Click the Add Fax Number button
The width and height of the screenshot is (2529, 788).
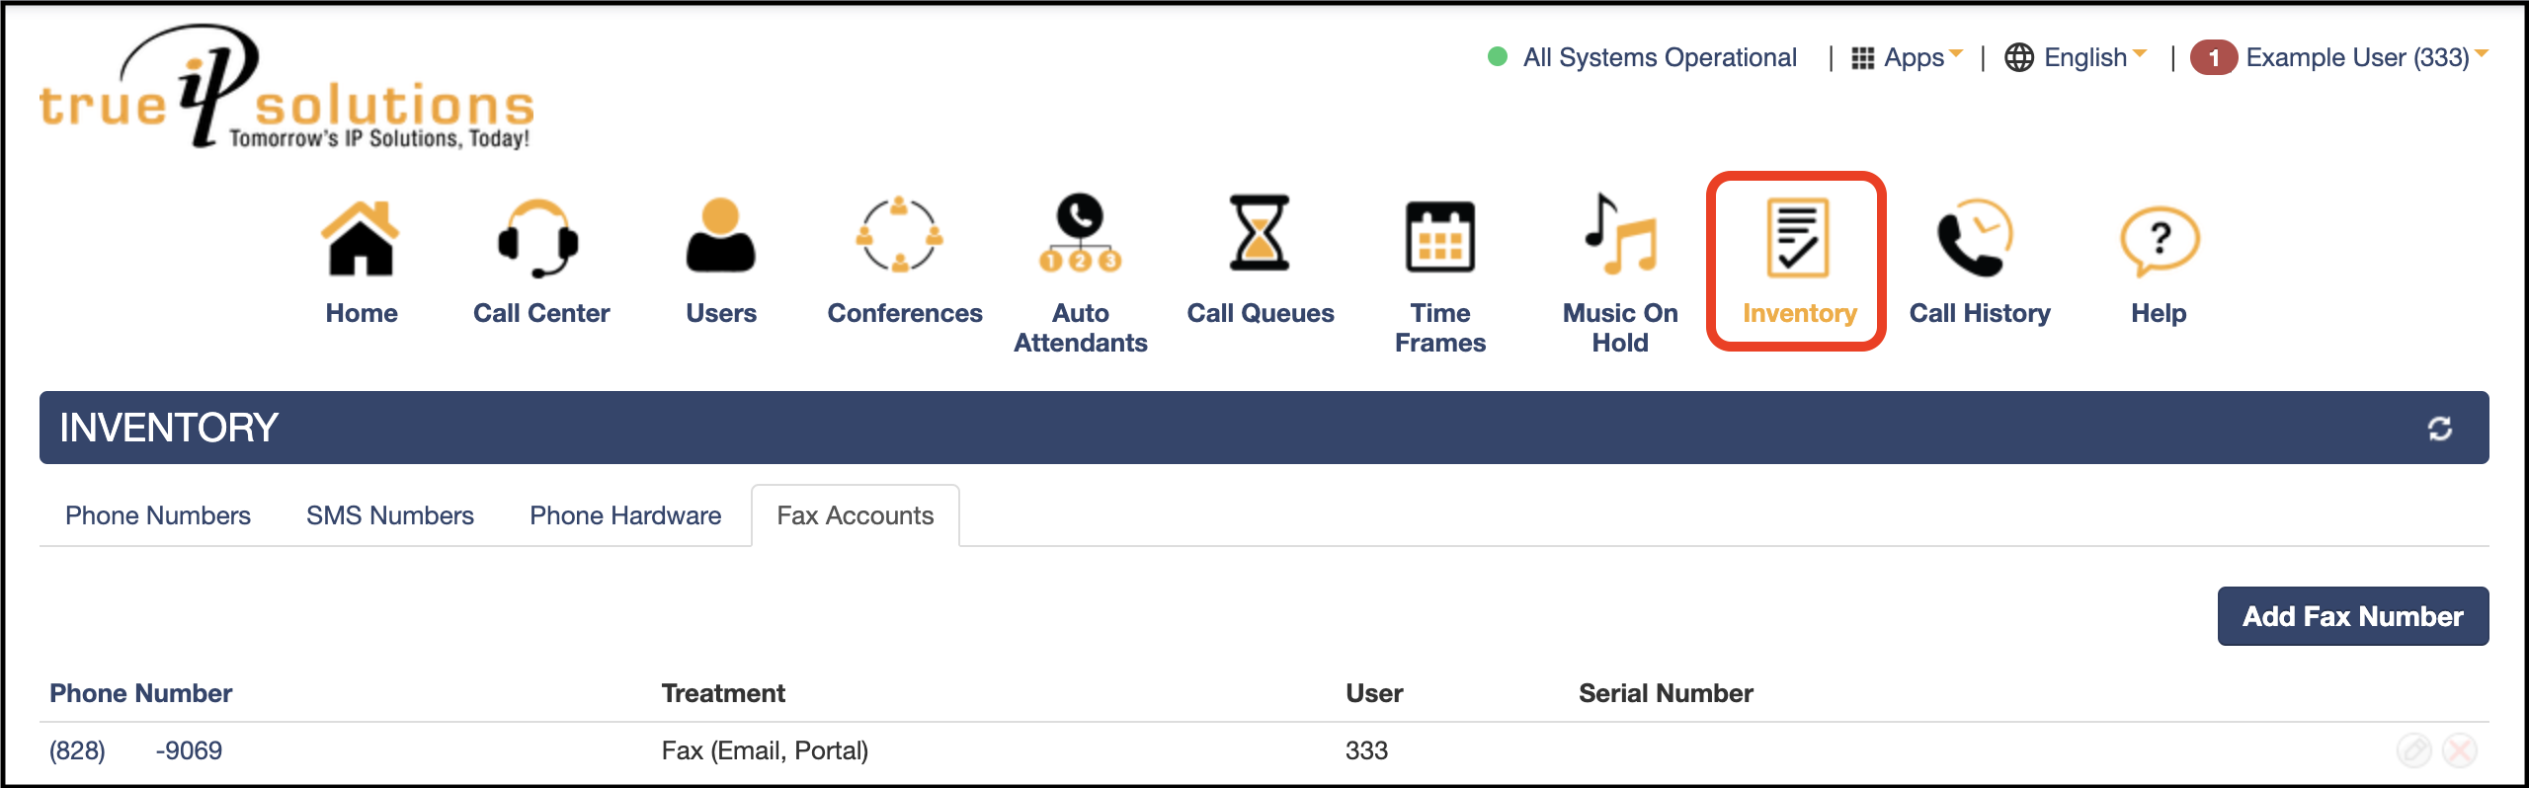click(2352, 616)
